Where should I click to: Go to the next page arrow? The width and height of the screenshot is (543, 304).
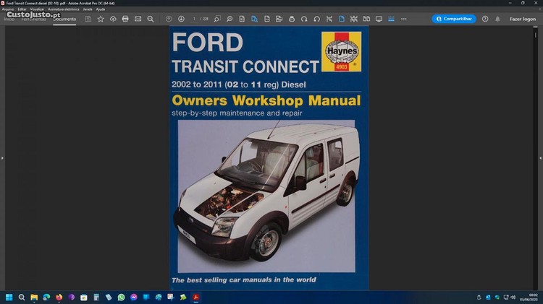click(181, 19)
